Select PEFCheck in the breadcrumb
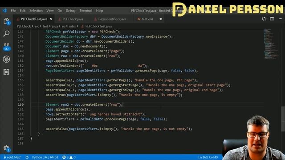Screen dimensions: 285x160 [24, 26]
